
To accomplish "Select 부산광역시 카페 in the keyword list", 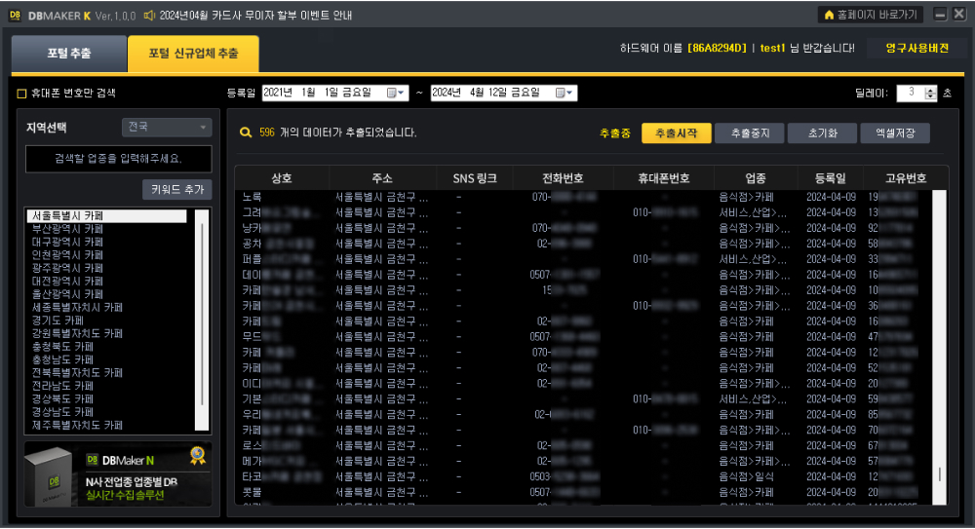I will [68, 229].
